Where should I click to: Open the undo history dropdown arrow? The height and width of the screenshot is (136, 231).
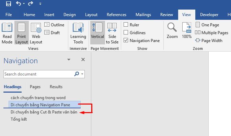point(24,4)
